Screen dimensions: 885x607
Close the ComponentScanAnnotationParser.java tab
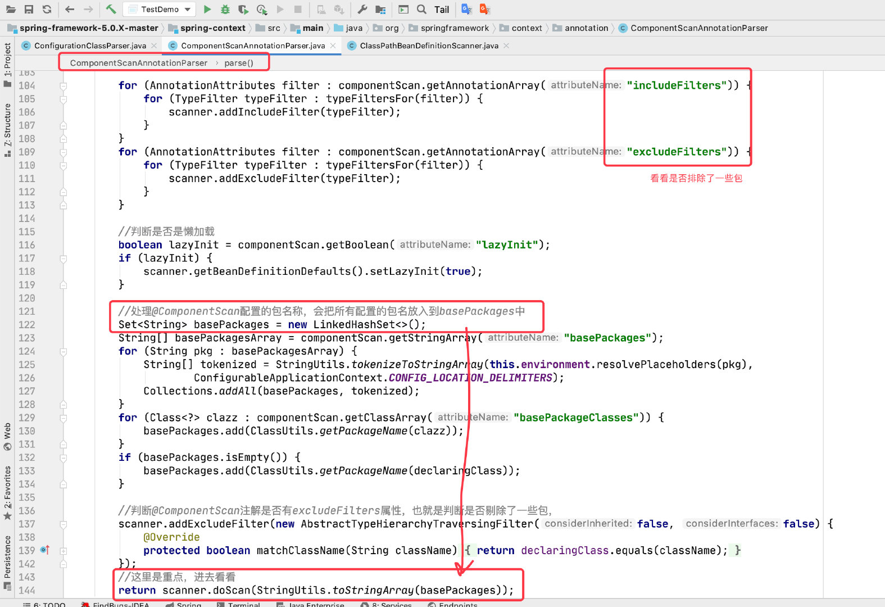coord(333,46)
